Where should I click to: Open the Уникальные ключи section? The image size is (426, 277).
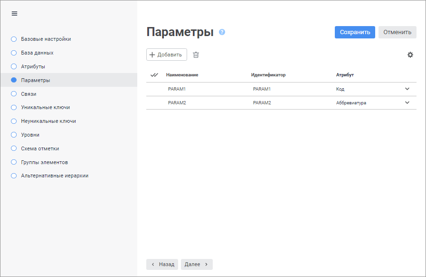(45, 108)
